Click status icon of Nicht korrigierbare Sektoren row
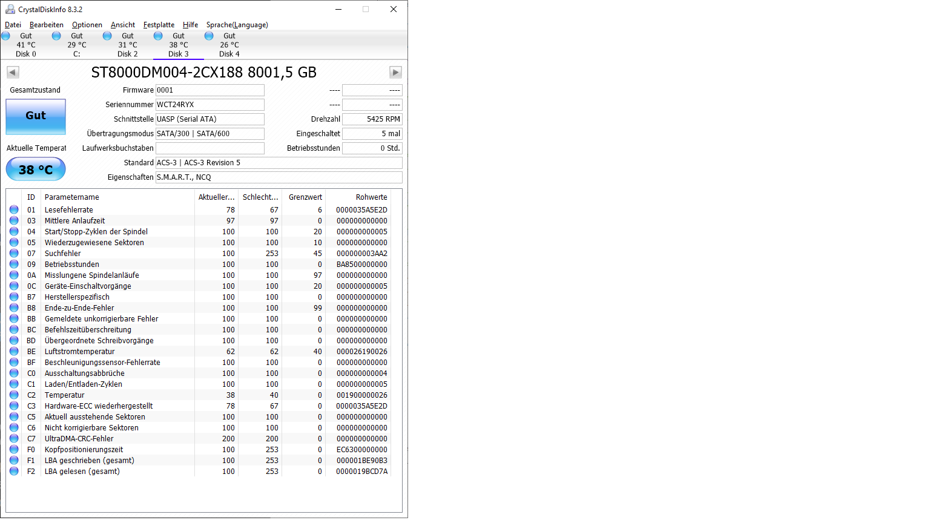This screenshot has height=523, width=930. 14,427
